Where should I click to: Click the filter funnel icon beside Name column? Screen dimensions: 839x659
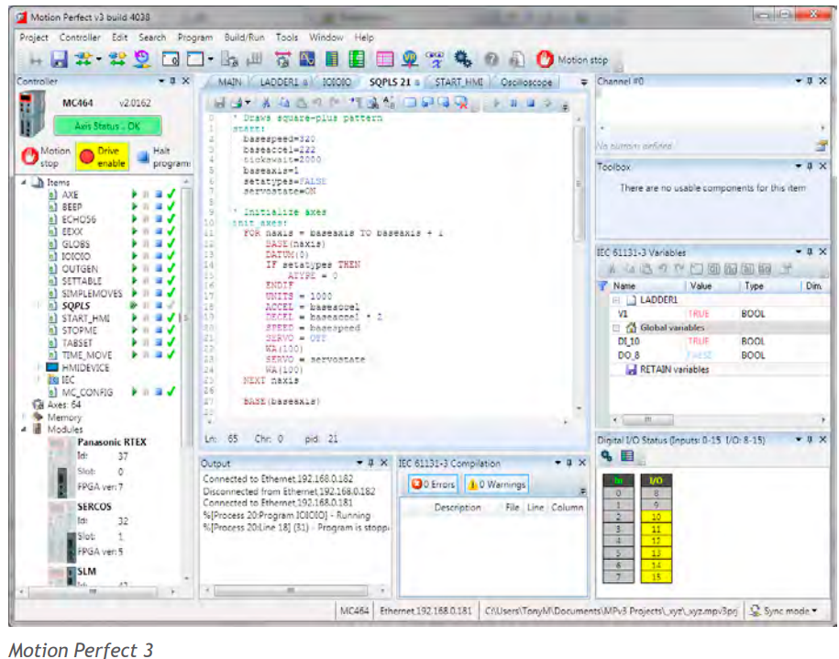point(602,286)
